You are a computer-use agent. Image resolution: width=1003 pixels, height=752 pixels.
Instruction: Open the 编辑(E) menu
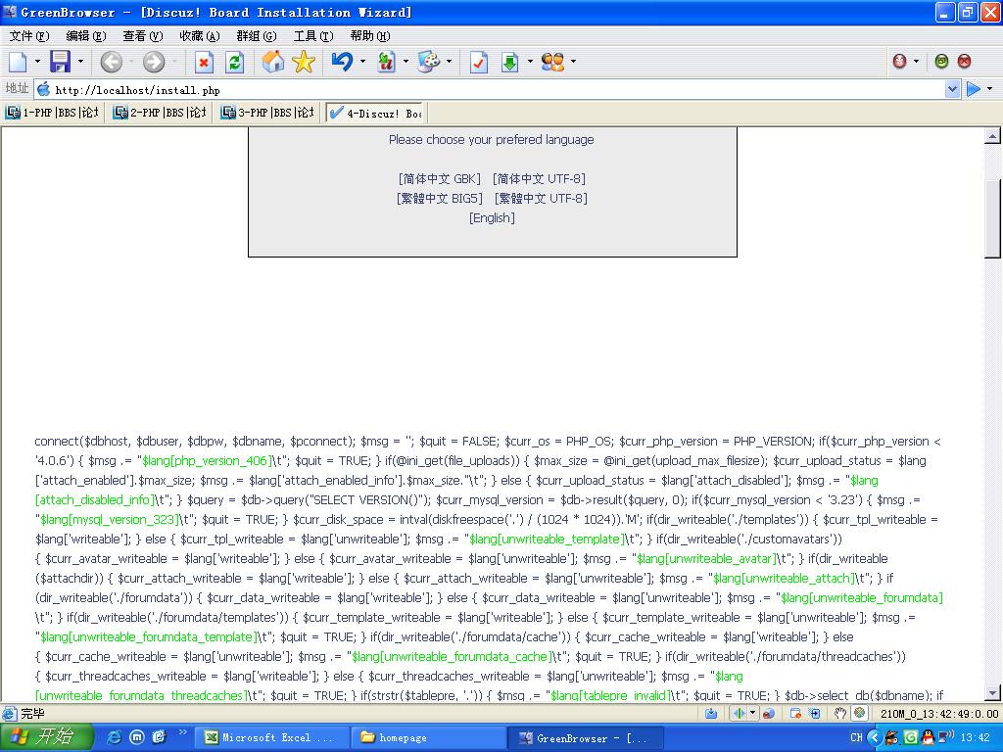(x=86, y=36)
